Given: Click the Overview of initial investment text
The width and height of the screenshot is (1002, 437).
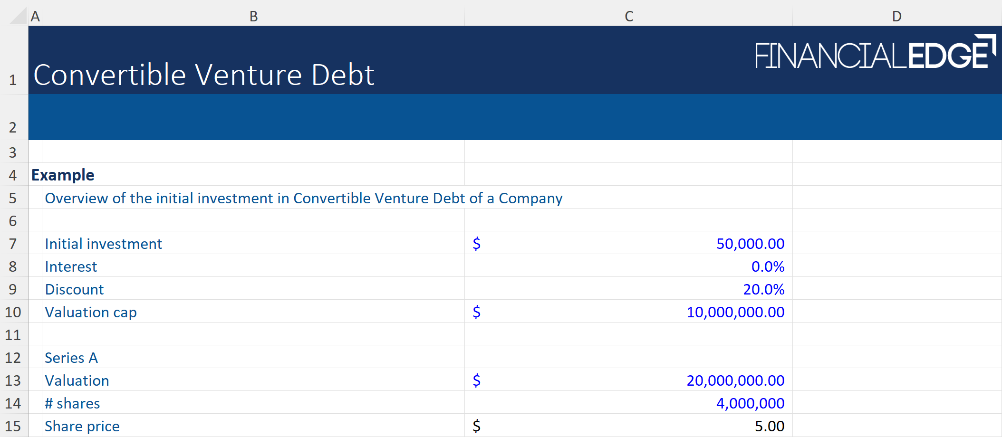Looking at the screenshot, I should 303,198.
